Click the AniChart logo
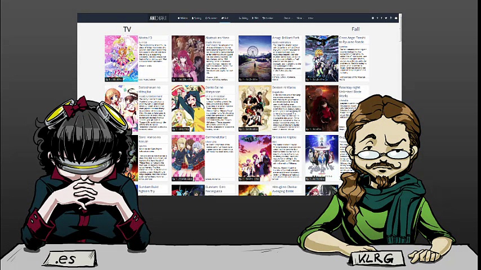 158,18
